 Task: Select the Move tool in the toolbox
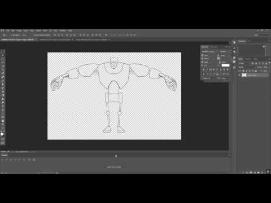point(3,55)
